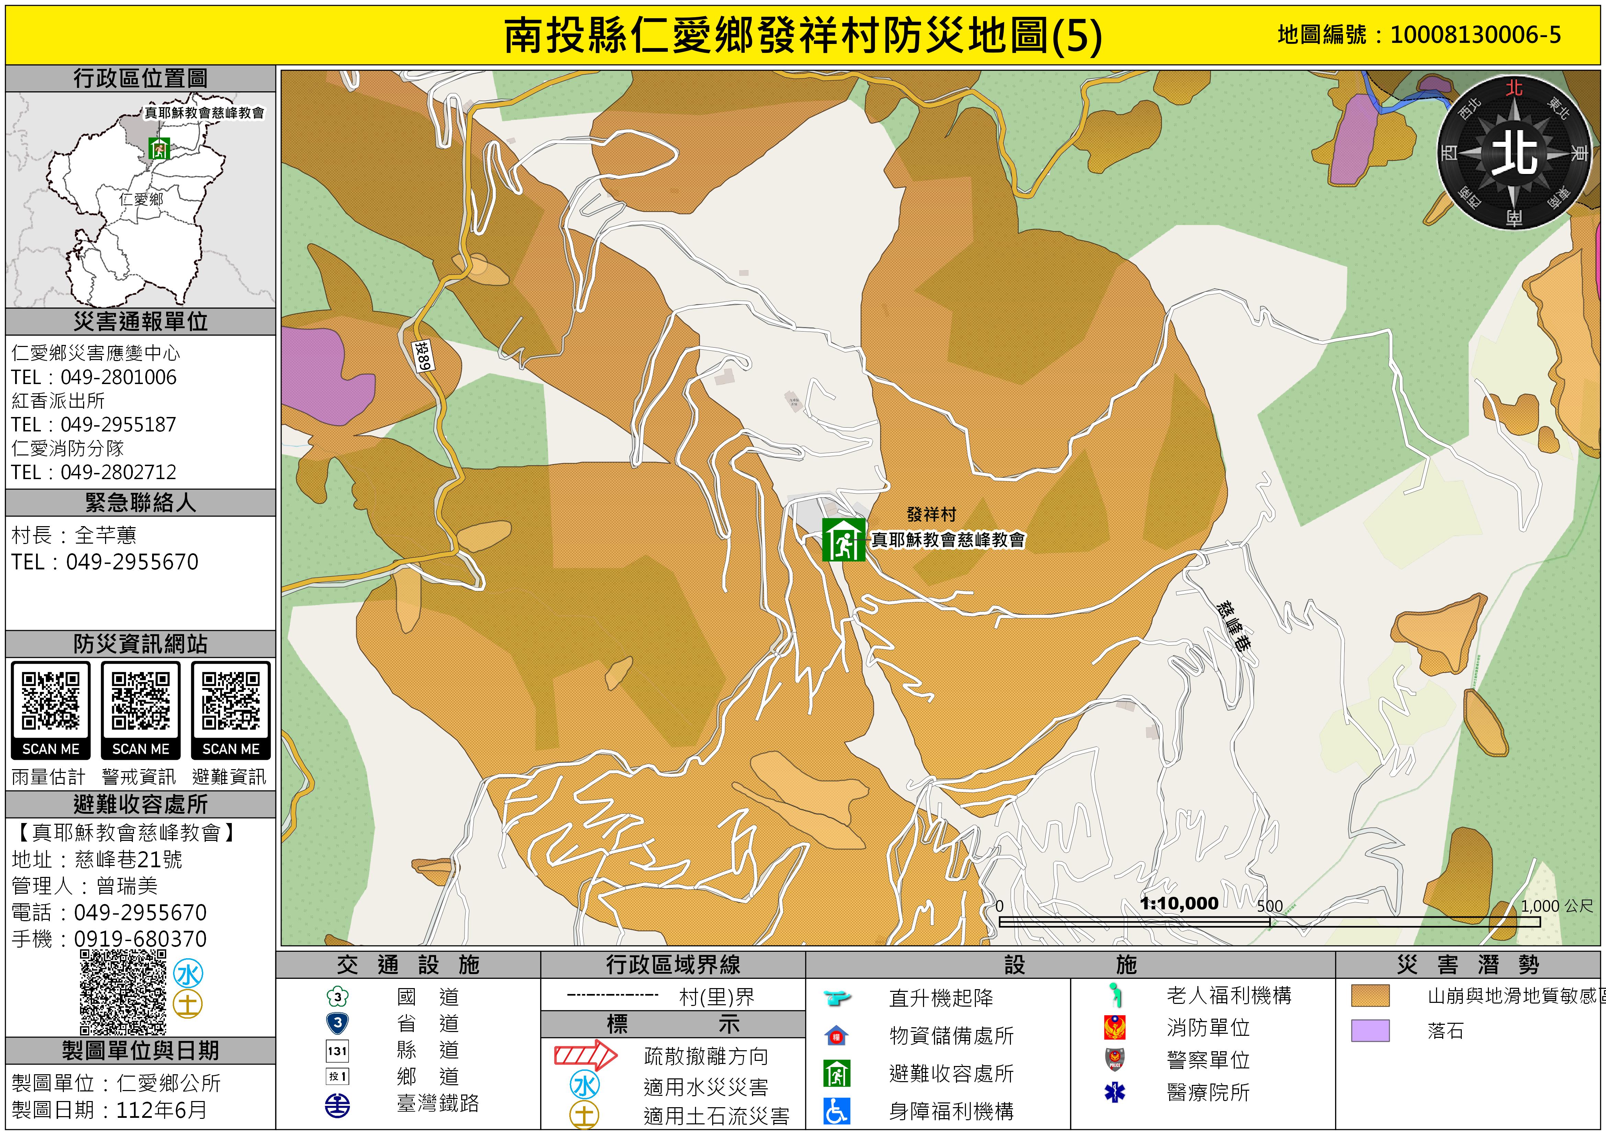Click the rainfall estimate QR code
1606x1135 pixels.
point(50,702)
